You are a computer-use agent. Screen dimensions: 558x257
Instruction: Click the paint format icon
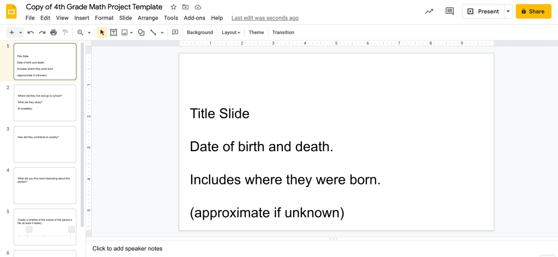(x=65, y=33)
